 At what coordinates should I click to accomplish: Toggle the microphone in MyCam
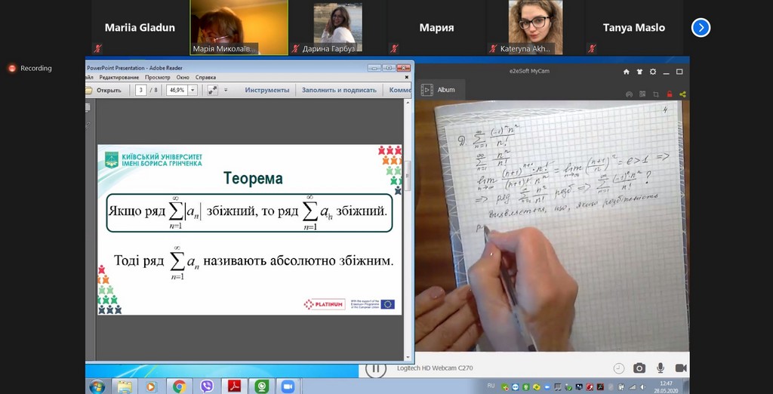pyautogui.click(x=660, y=368)
